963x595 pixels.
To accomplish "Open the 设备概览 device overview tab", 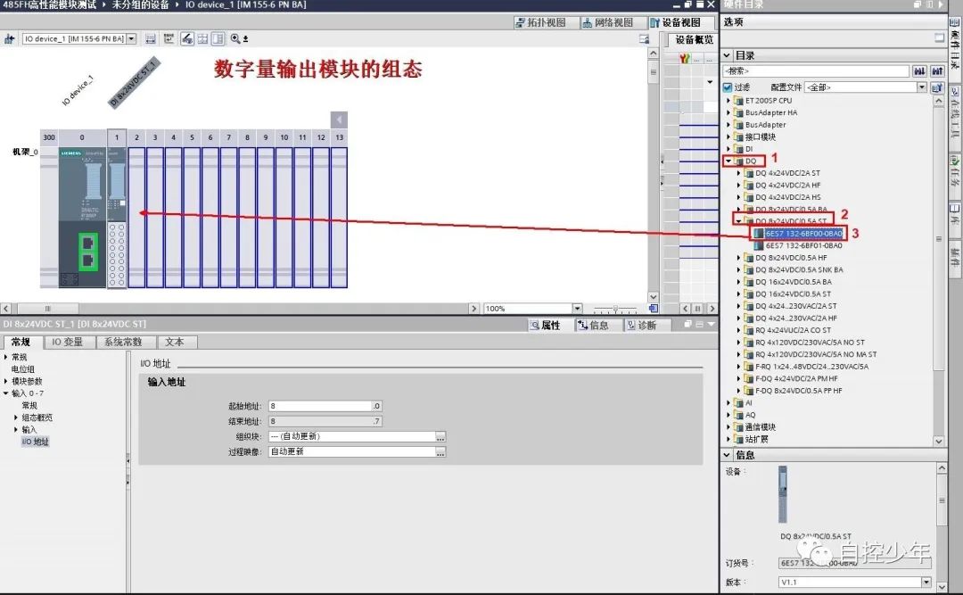I will [x=693, y=40].
